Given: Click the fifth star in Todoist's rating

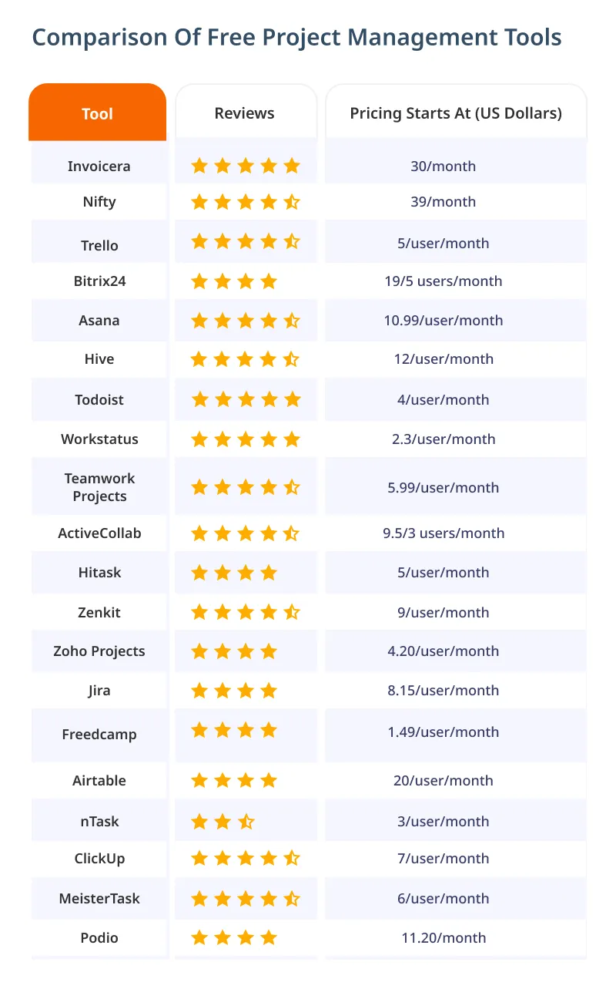Looking at the screenshot, I should pyautogui.click(x=292, y=399).
